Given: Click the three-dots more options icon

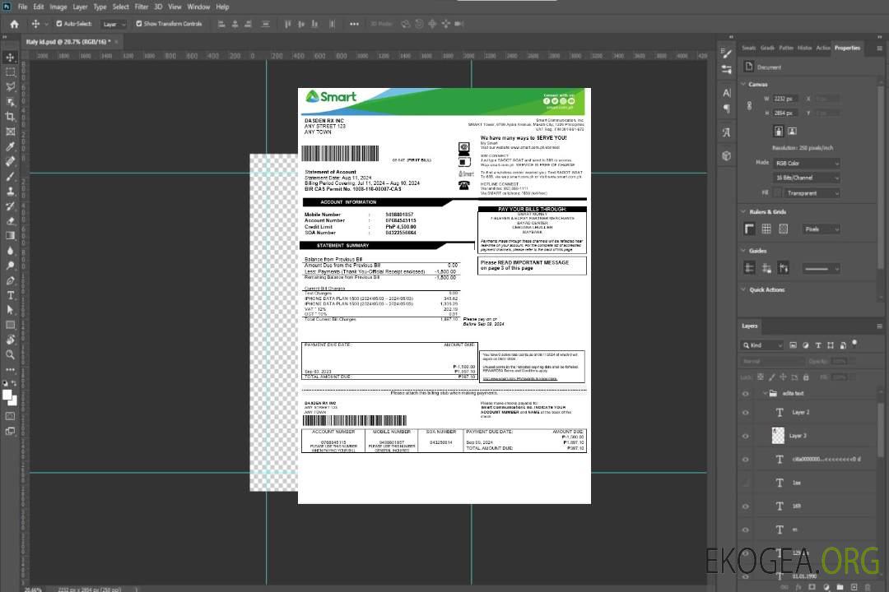Looking at the screenshot, I should click(x=354, y=24).
